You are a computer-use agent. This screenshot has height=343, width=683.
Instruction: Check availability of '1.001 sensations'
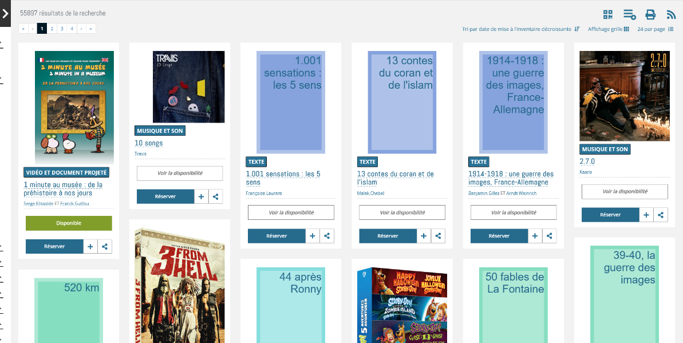pos(291,212)
